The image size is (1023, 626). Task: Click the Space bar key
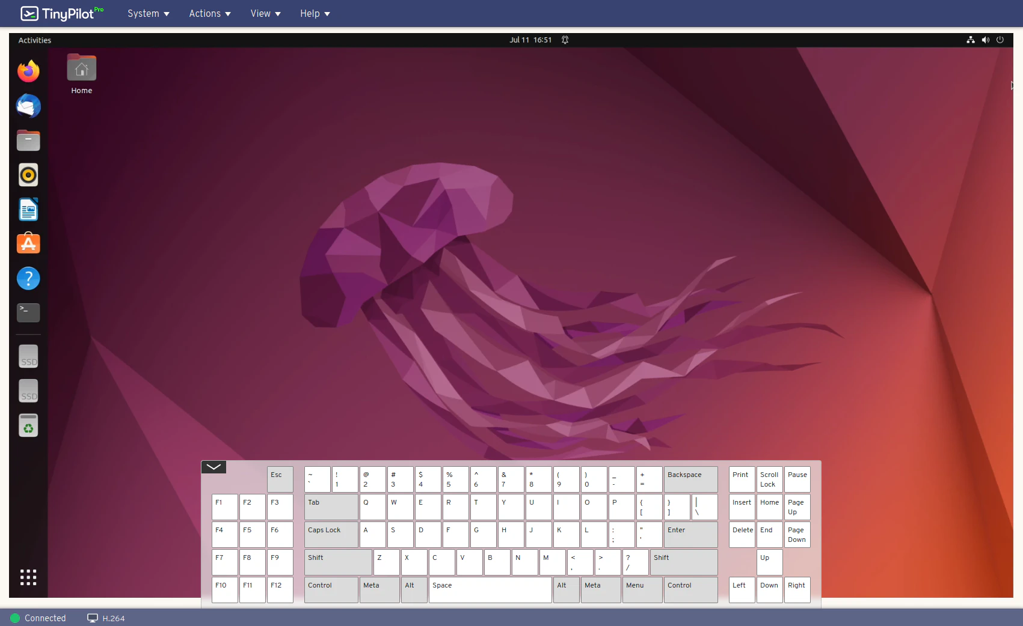click(490, 590)
